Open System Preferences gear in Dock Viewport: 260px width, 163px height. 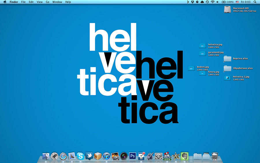(159, 156)
